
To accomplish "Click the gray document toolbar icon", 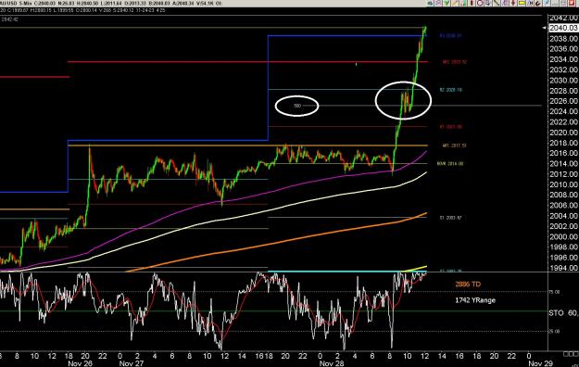I will tap(488, 3).
